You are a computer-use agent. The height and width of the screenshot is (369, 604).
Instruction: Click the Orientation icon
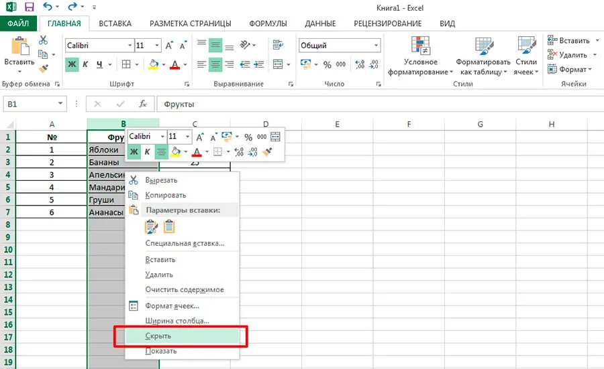click(245, 45)
